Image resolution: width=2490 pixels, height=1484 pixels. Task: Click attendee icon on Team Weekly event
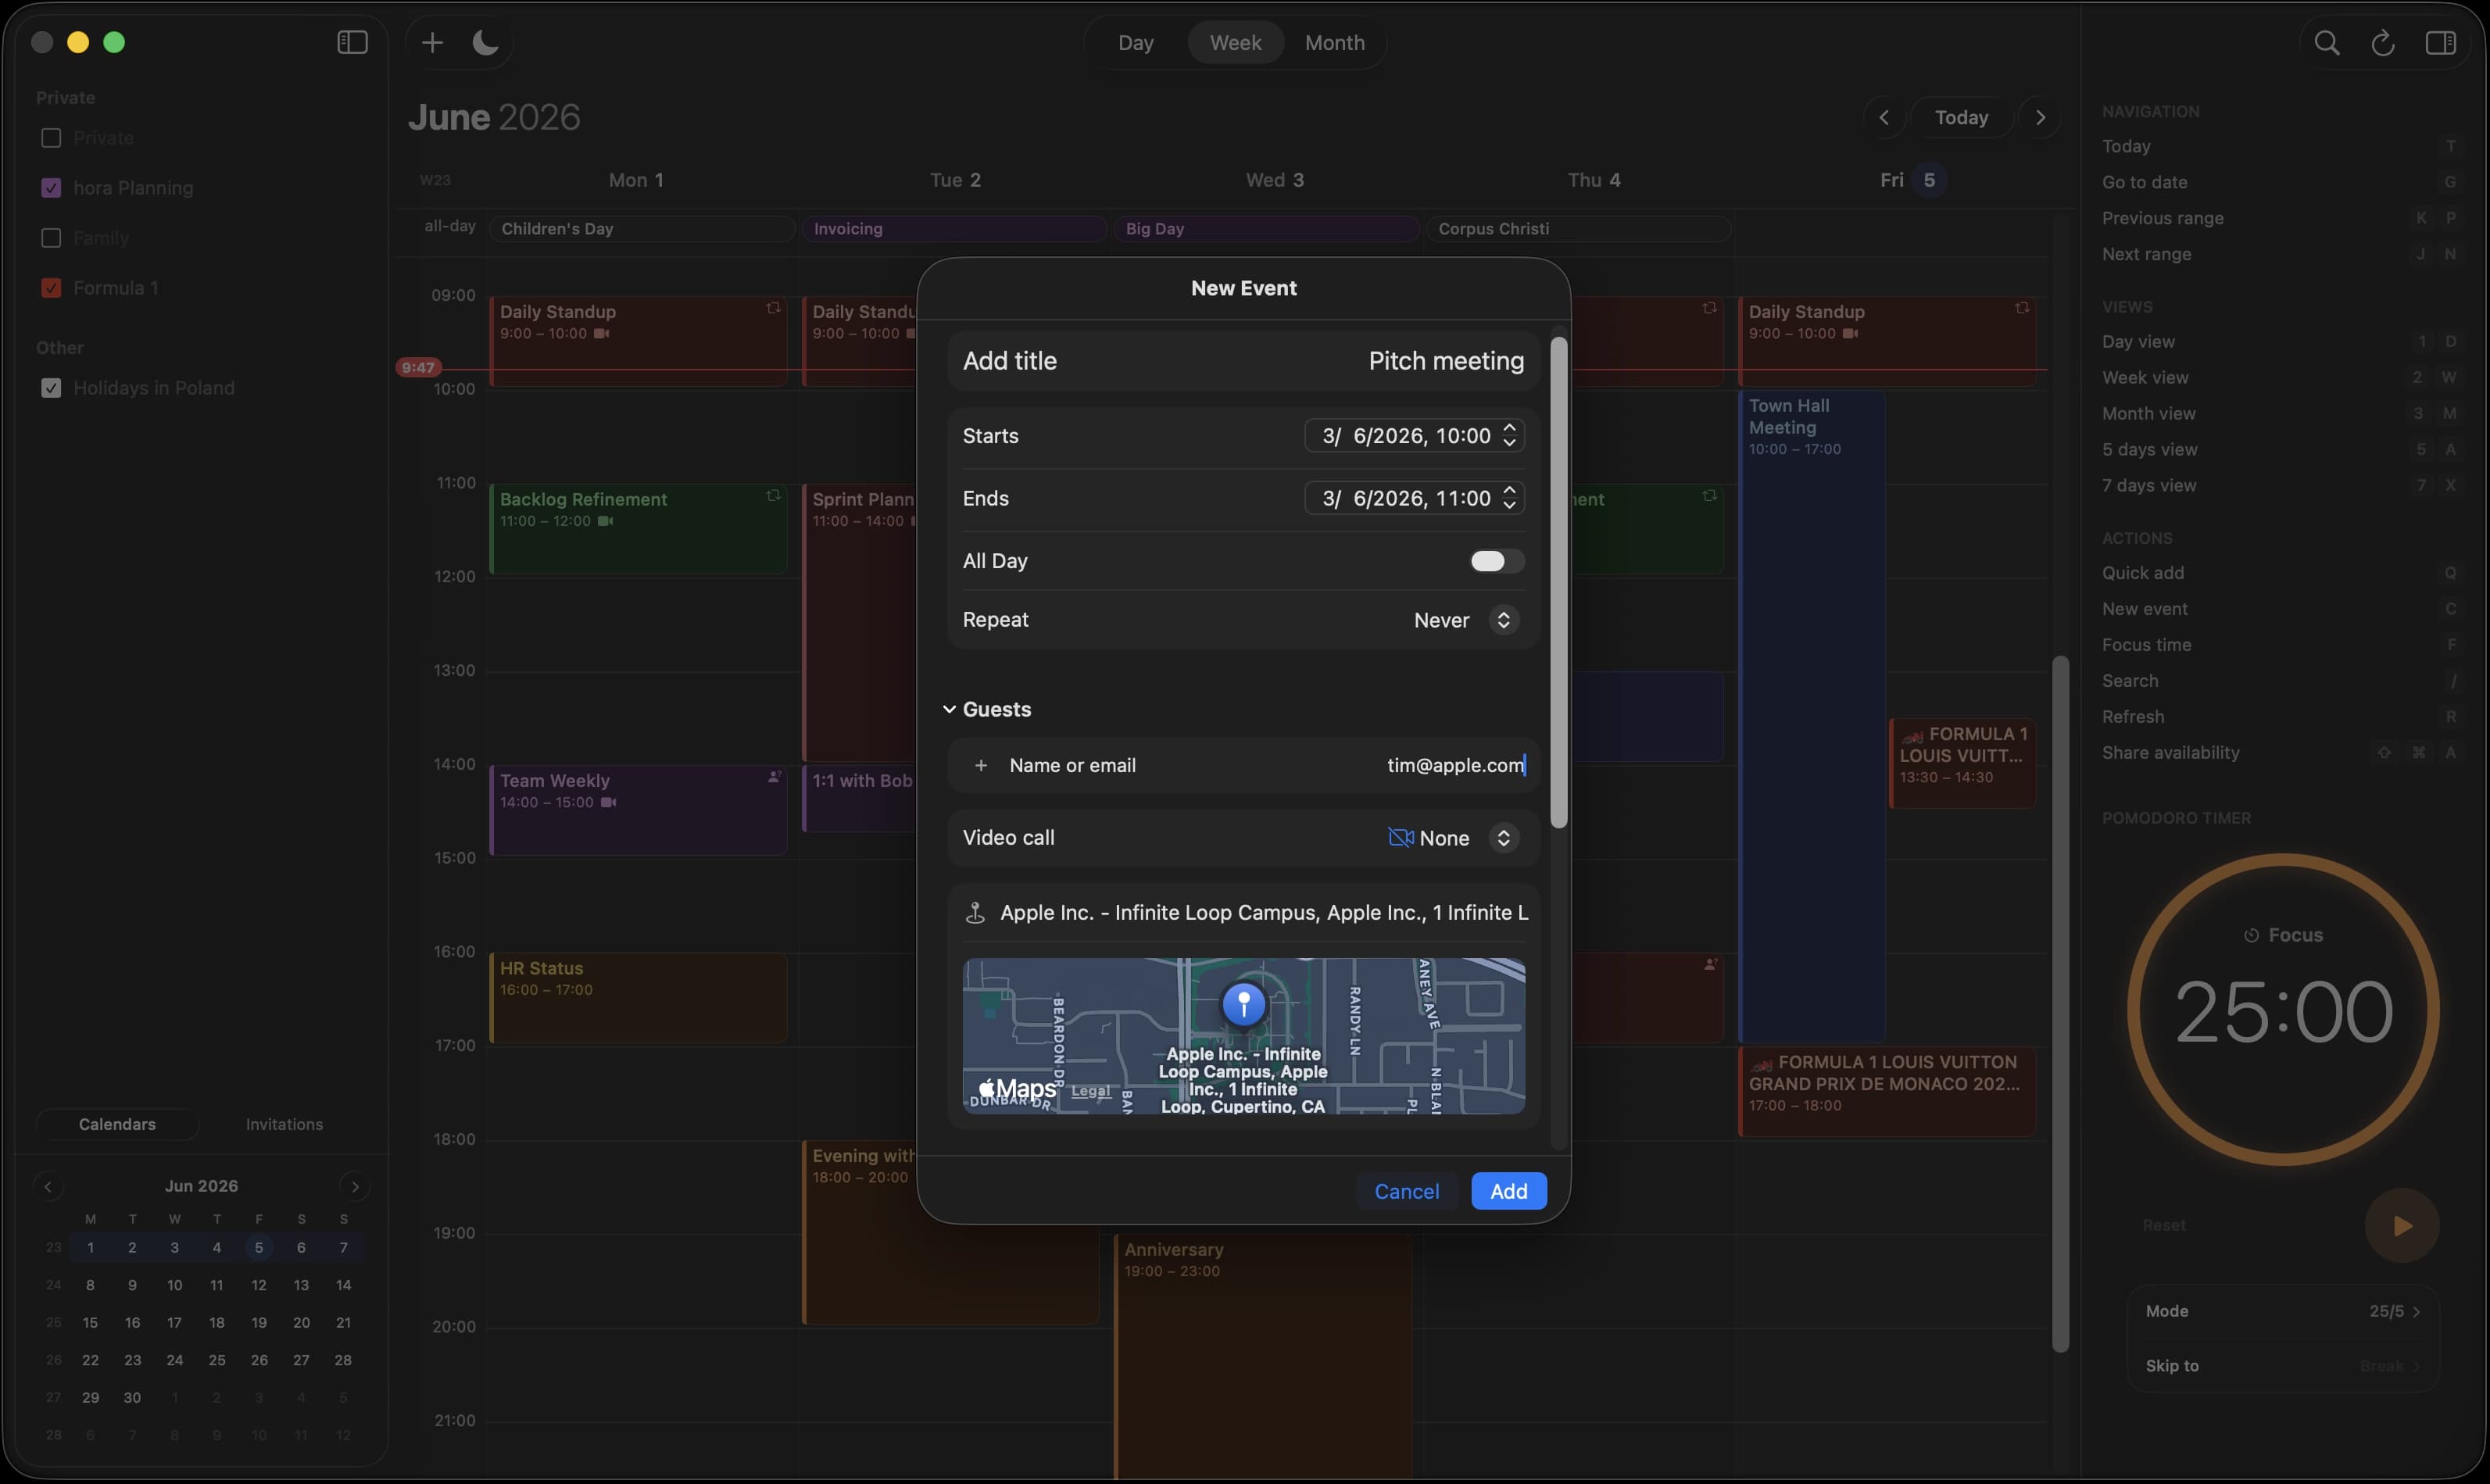tap(774, 777)
